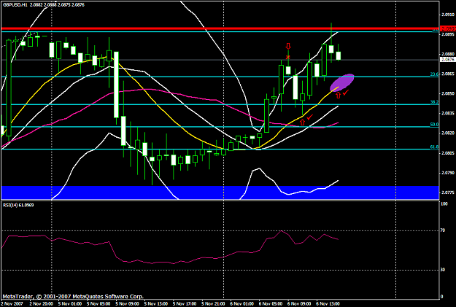Click the 2.0880 price axis label

pyautogui.click(x=448, y=54)
